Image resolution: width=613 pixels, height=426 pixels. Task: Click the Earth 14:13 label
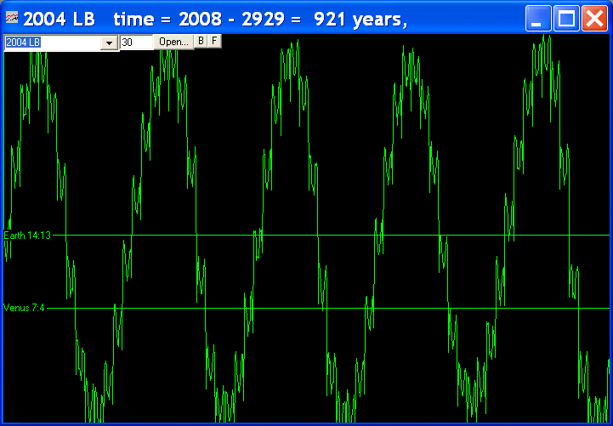coord(28,236)
